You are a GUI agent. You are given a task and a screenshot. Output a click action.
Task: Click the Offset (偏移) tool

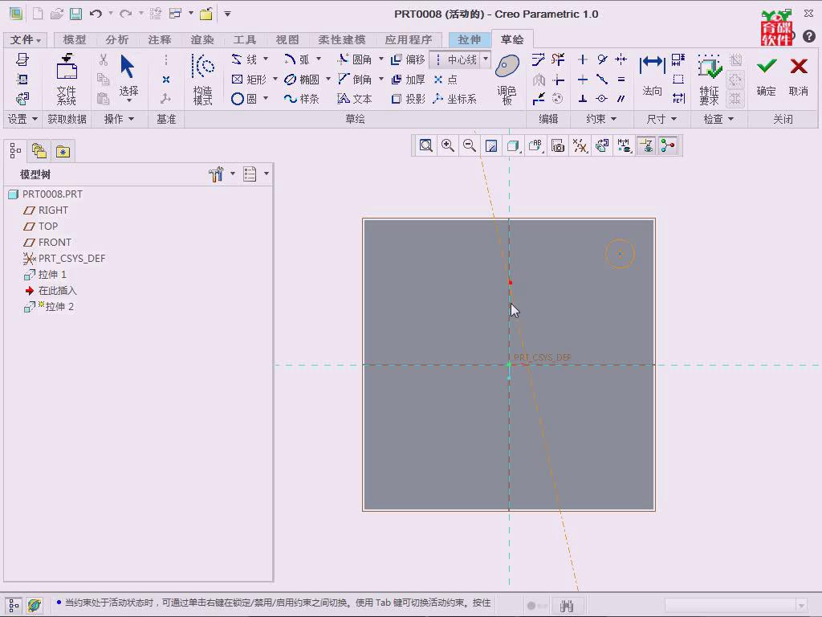[408, 59]
